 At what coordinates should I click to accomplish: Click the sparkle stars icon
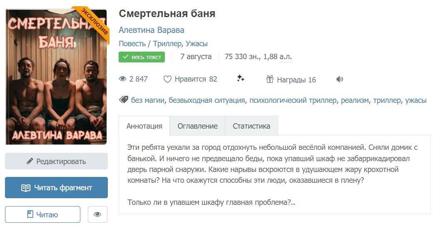(241, 79)
